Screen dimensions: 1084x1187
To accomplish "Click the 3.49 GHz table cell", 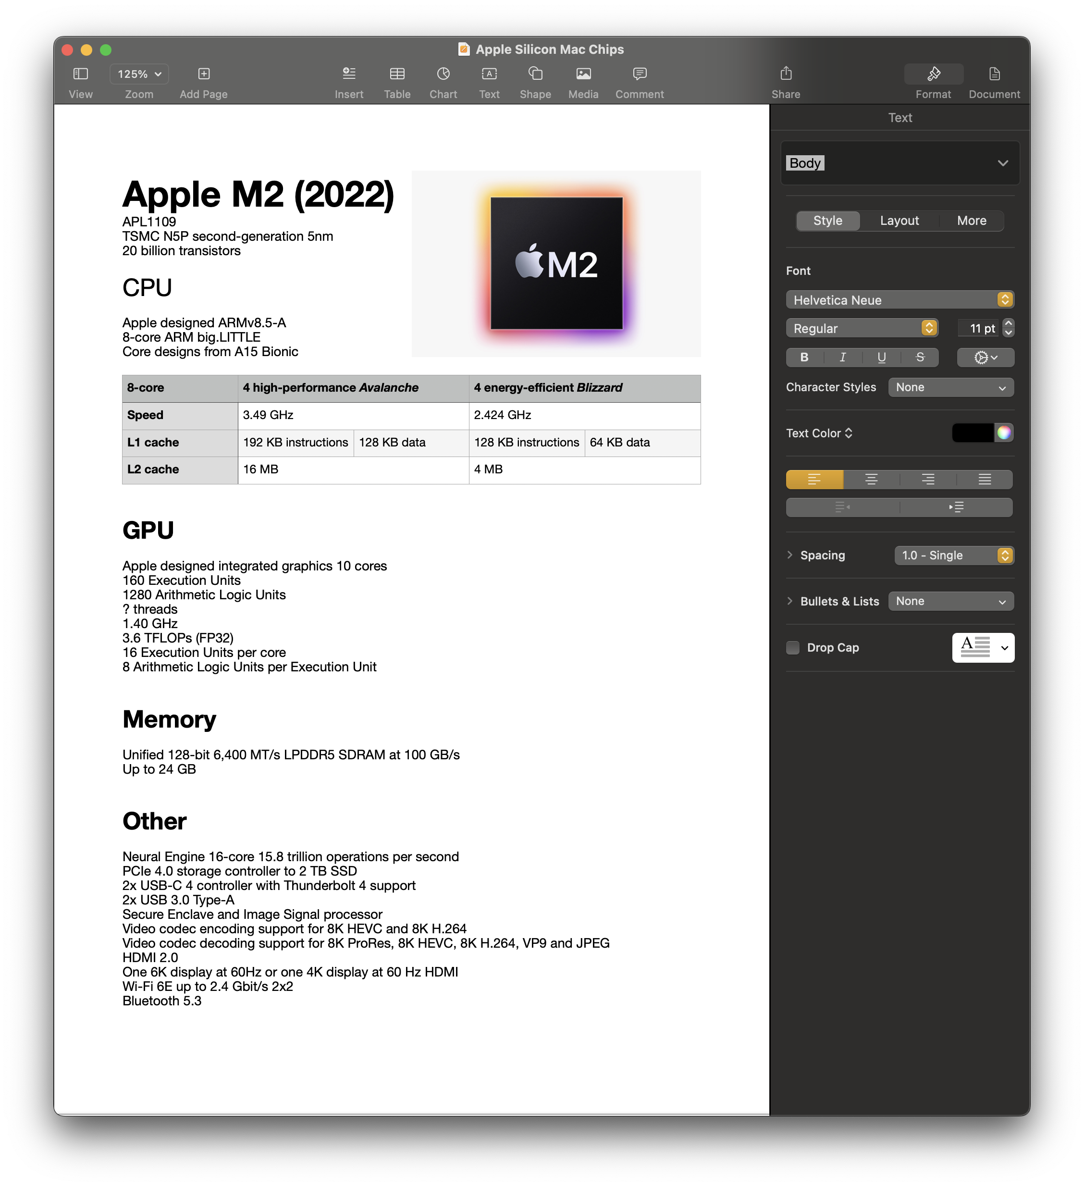I will (353, 415).
